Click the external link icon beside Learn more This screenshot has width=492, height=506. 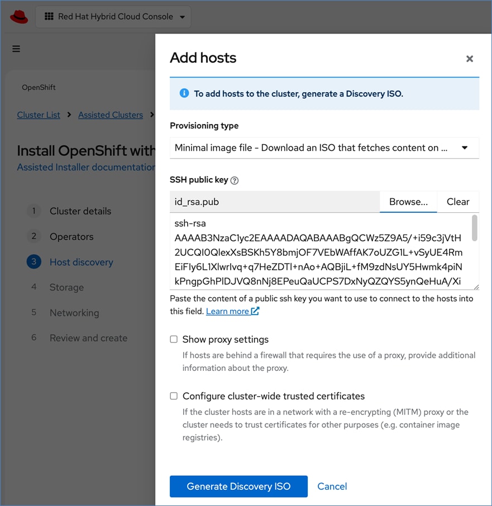255,311
